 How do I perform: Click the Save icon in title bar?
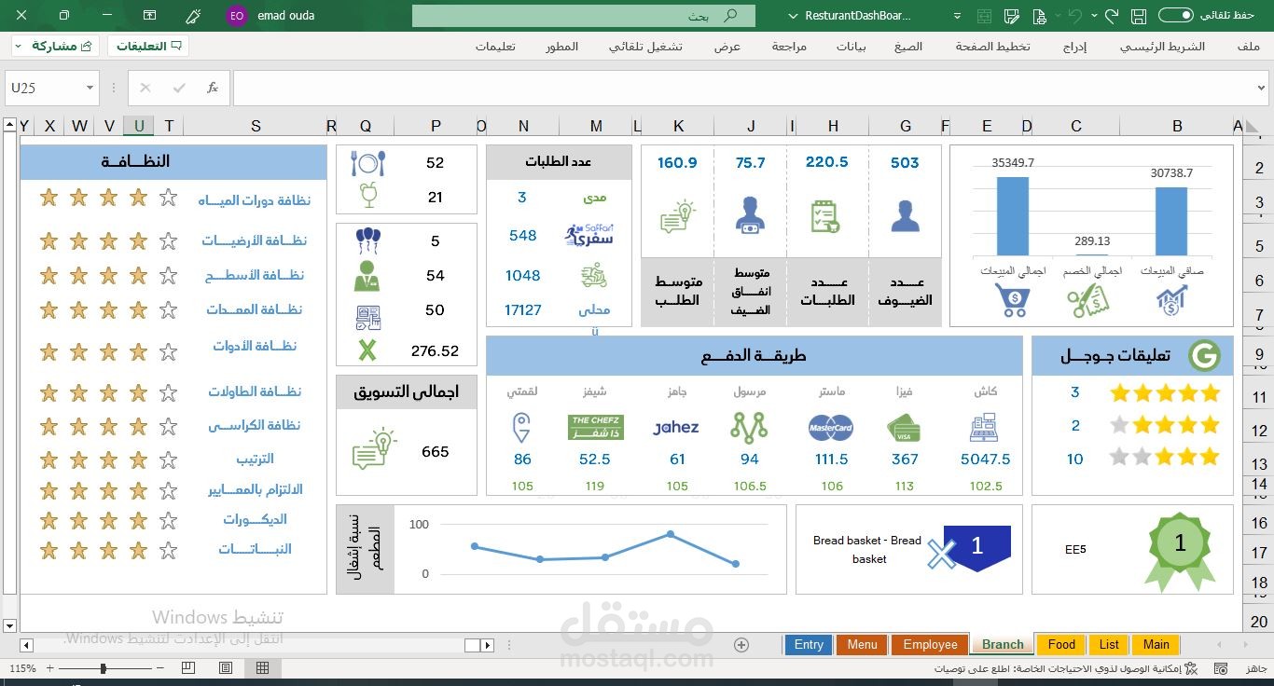(x=1138, y=16)
